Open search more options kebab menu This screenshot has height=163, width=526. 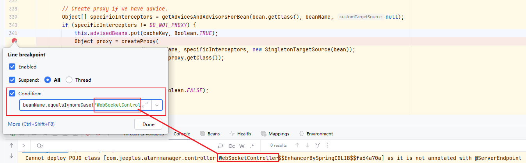(x=327, y=145)
